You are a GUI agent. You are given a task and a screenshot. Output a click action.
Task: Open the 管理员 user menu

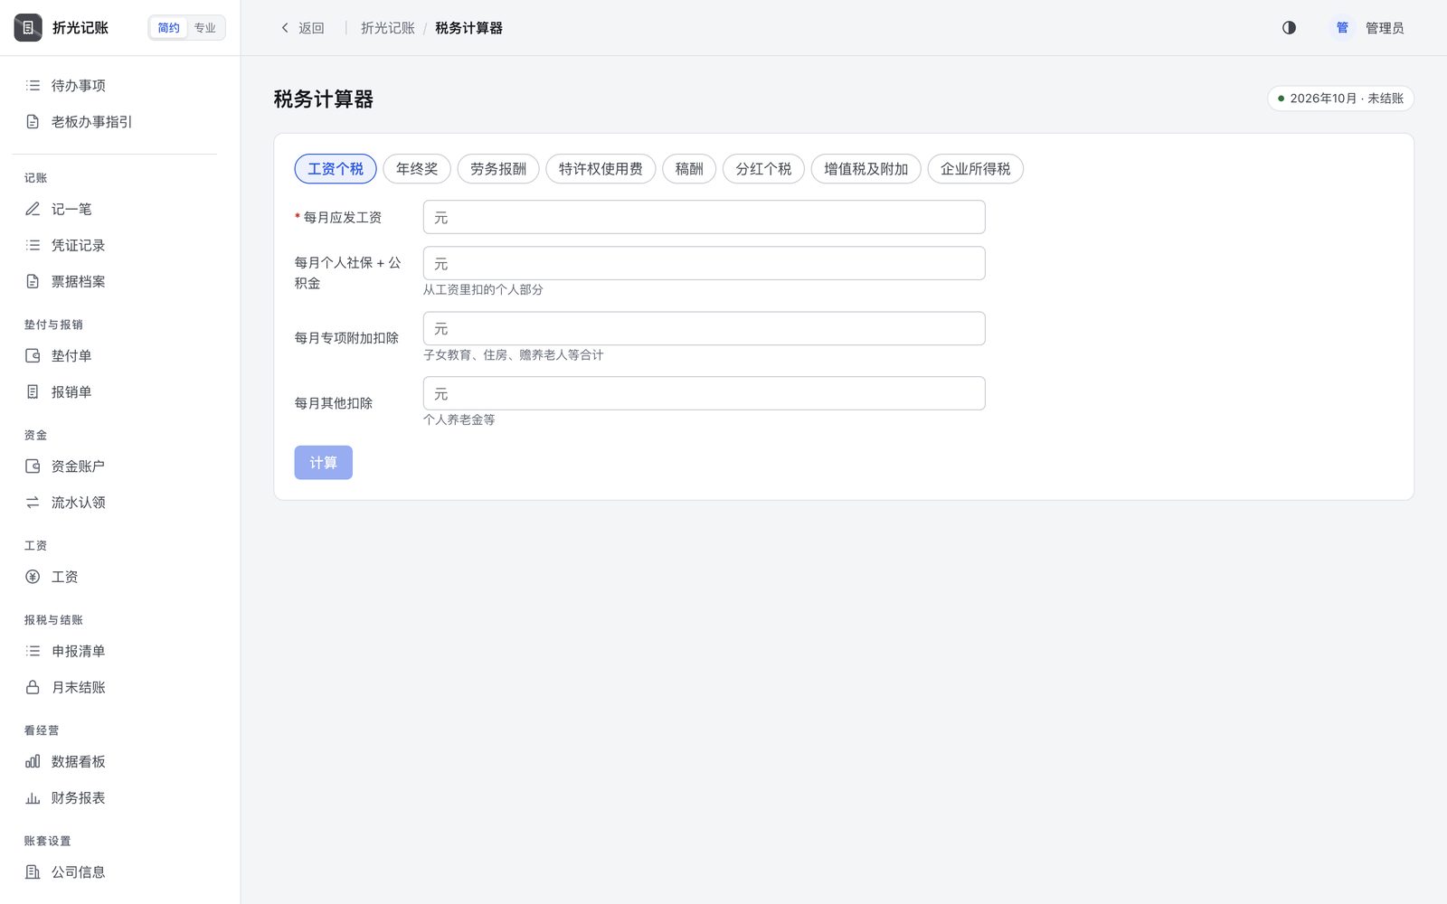[x=1367, y=28]
